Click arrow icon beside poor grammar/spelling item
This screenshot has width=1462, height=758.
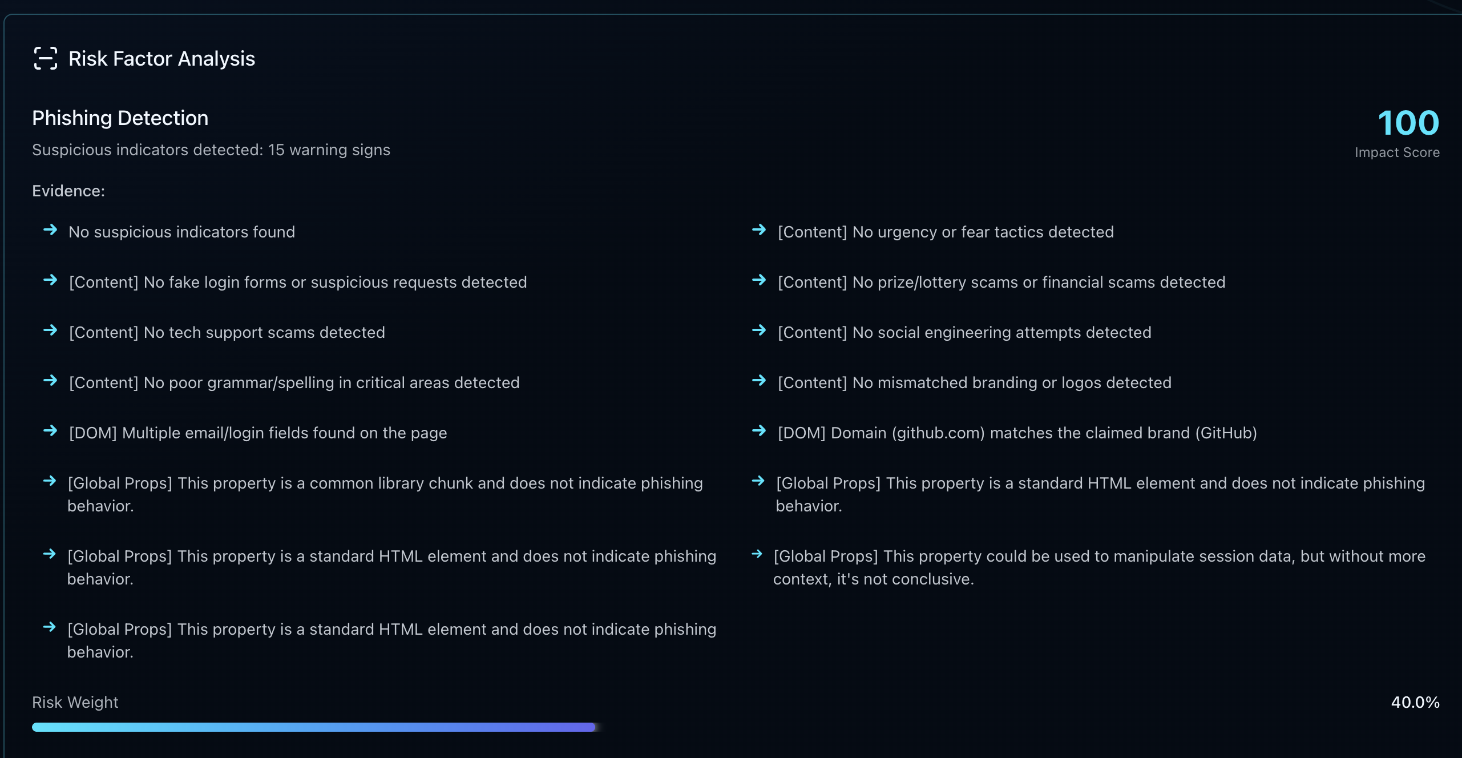(x=50, y=381)
